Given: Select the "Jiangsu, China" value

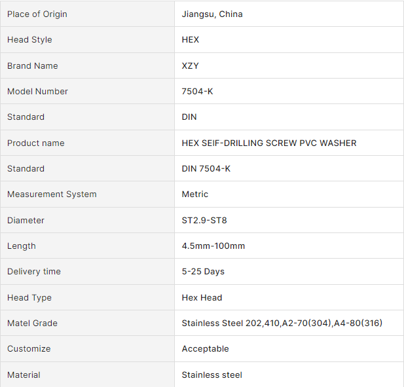Looking at the screenshot, I should [x=212, y=14].
